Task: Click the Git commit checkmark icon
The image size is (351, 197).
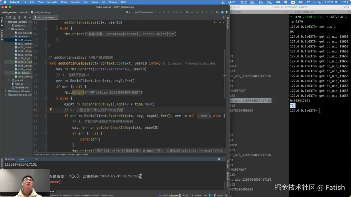Action: 197,12
